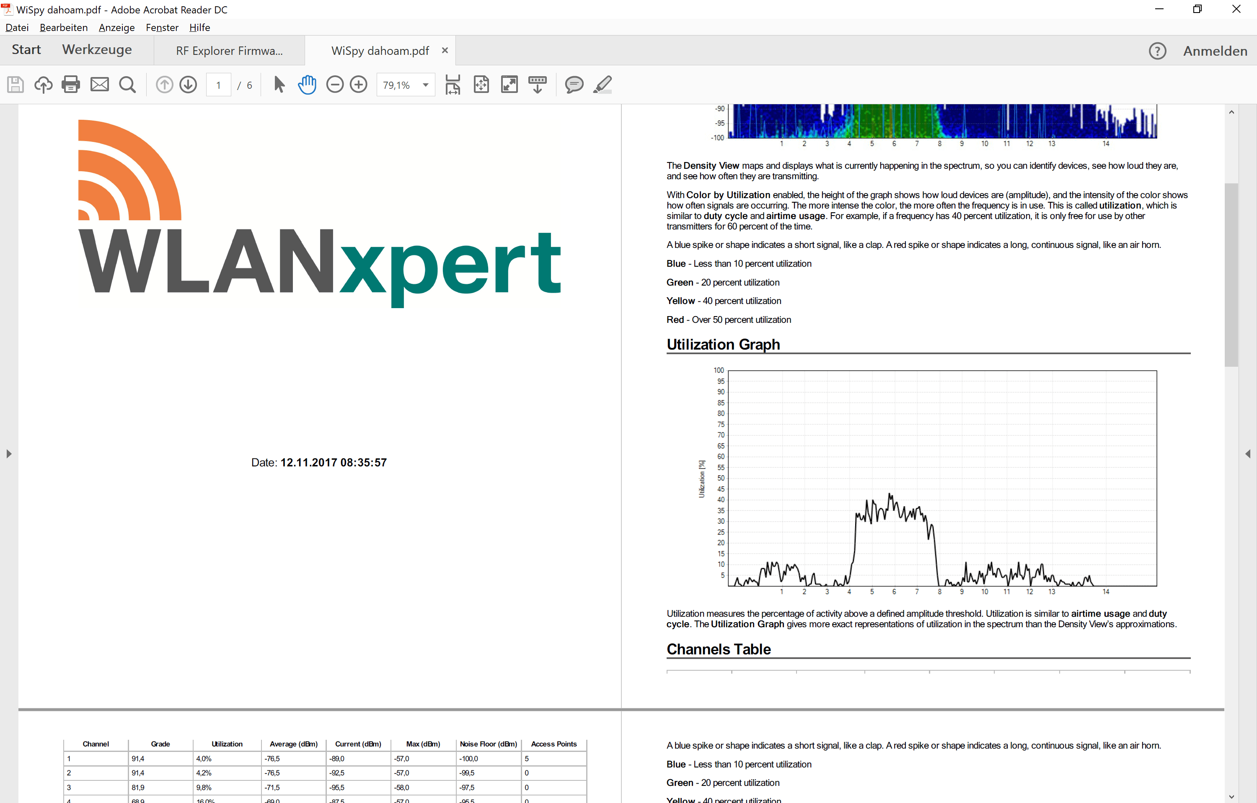Print the document
Screen dimensions: 1257x803
71,85
